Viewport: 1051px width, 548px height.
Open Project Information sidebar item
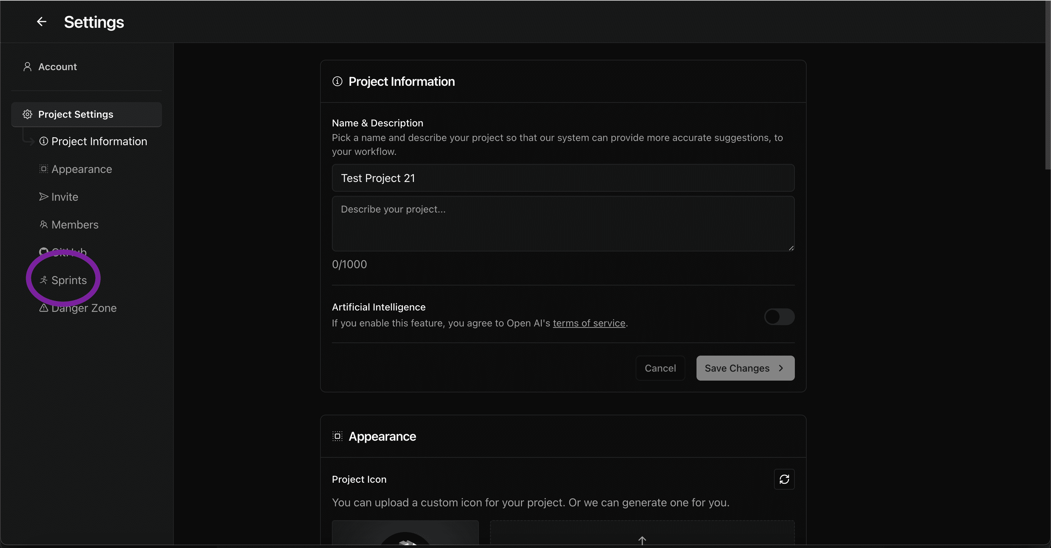pyautogui.click(x=93, y=141)
